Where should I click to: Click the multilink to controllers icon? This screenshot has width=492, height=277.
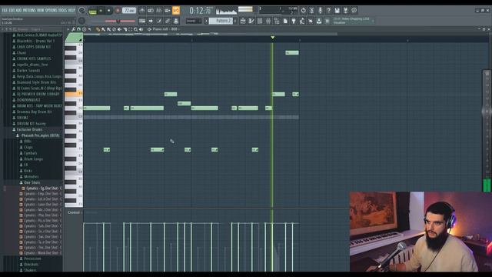coord(168,21)
